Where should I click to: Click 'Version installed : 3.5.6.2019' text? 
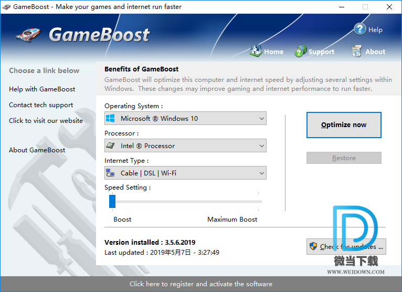(150, 242)
